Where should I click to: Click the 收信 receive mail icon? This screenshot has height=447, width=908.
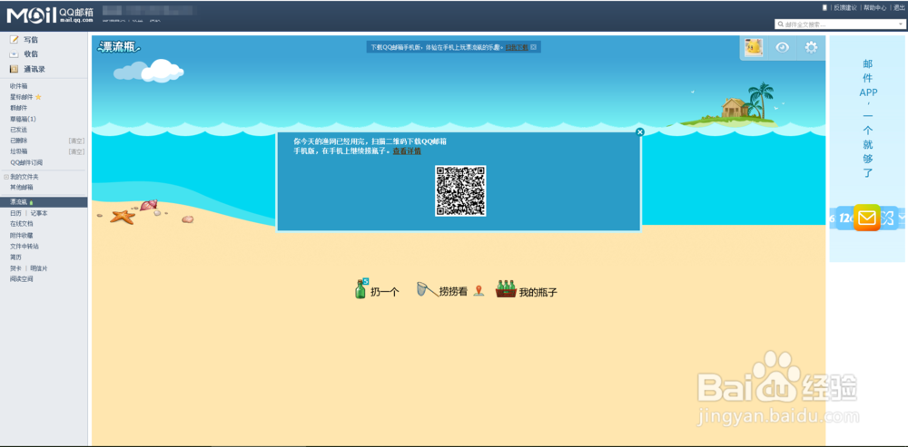pyautogui.click(x=15, y=54)
